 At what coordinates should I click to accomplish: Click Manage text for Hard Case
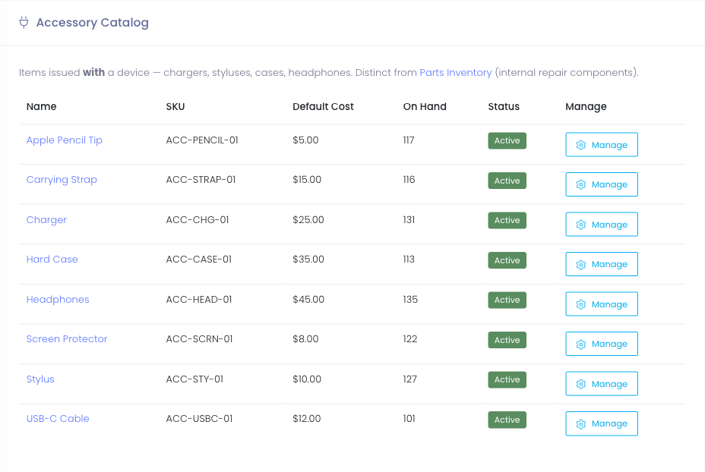[x=609, y=265]
